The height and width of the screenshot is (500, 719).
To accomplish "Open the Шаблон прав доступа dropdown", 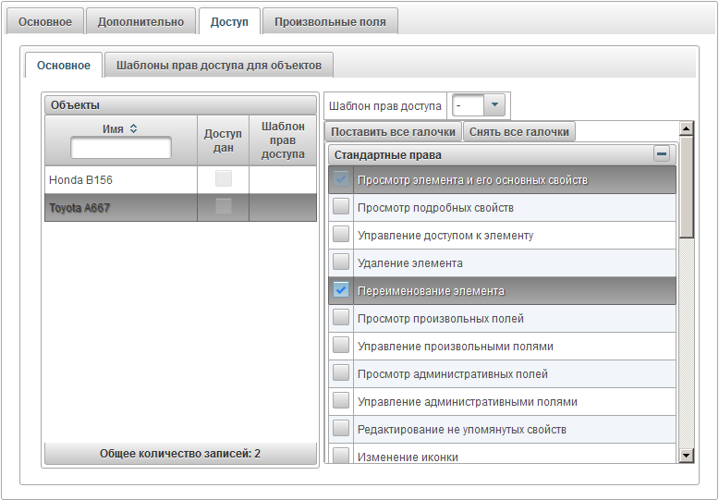I will [494, 105].
